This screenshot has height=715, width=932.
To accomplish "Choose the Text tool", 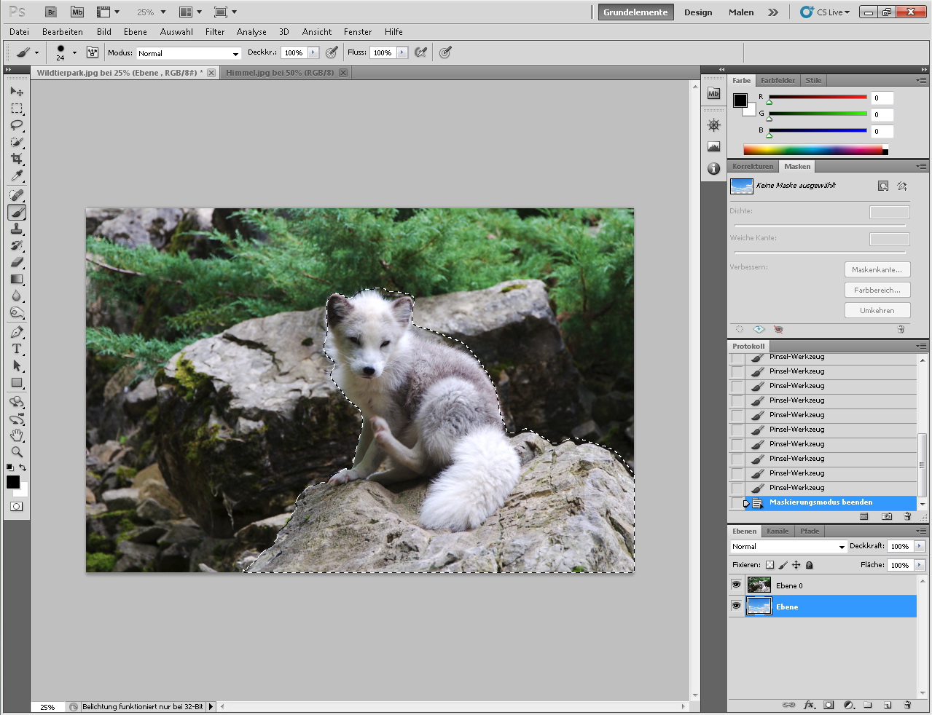I will [17, 349].
